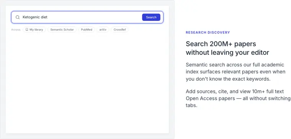The image size is (291, 139).
Task: Click the paragraph starting 'Add sources, cite'
Action: [x=238, y=98]
